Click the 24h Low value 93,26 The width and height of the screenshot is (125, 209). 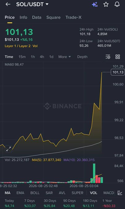[x=84, y=46]
